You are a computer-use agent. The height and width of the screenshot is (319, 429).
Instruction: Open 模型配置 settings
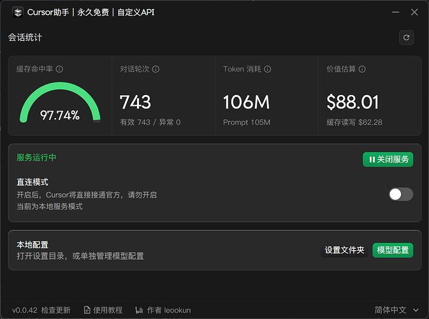[393, 250]
